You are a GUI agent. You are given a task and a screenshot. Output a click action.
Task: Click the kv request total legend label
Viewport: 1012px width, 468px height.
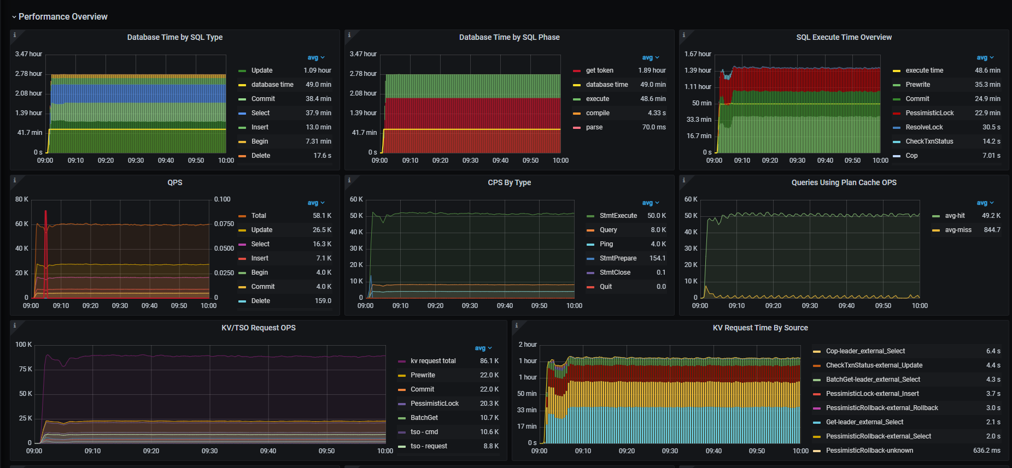(433, 361)
